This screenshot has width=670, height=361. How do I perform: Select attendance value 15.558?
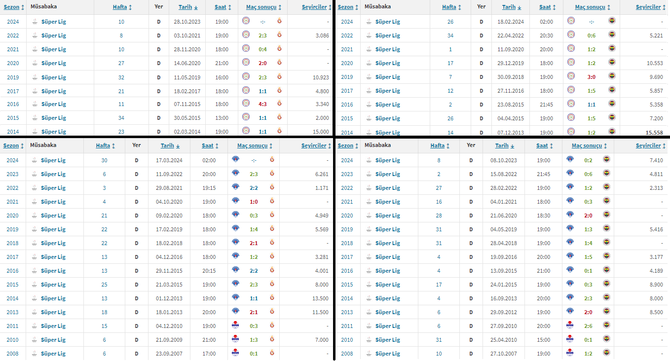[654, 132]
